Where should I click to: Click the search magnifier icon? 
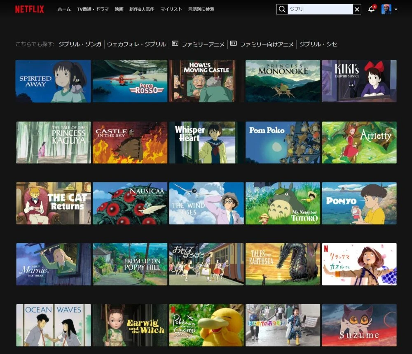click(282, 9)
